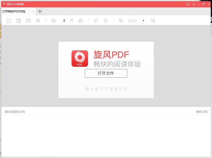212x158 pixels.
Task: Zoom out with minus magnifier icon
Action: click(x=153, y=21)
